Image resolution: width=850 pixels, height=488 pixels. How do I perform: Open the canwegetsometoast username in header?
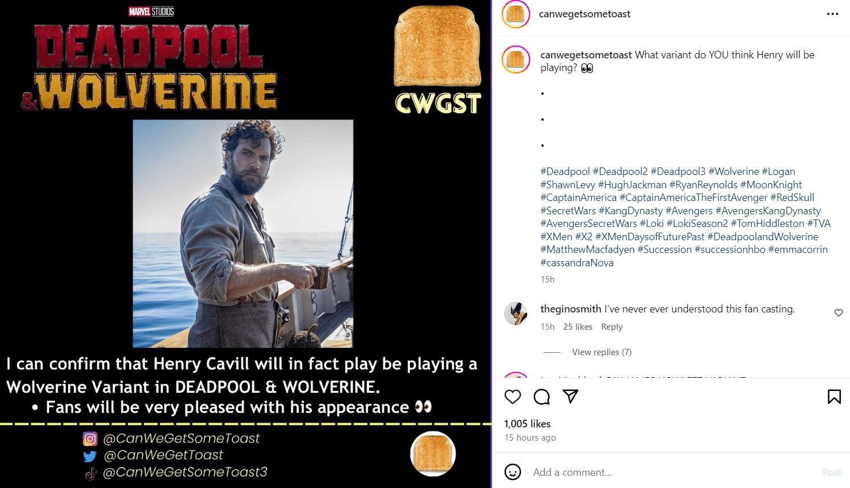click(584, 14)
